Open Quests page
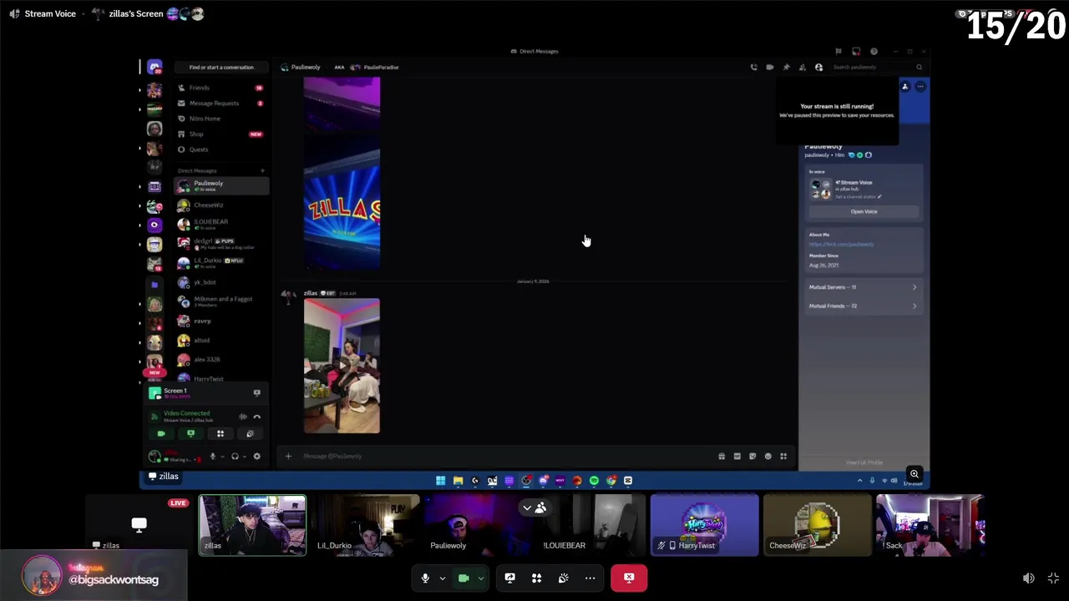Screen dimensions: 1069x601 221,149
